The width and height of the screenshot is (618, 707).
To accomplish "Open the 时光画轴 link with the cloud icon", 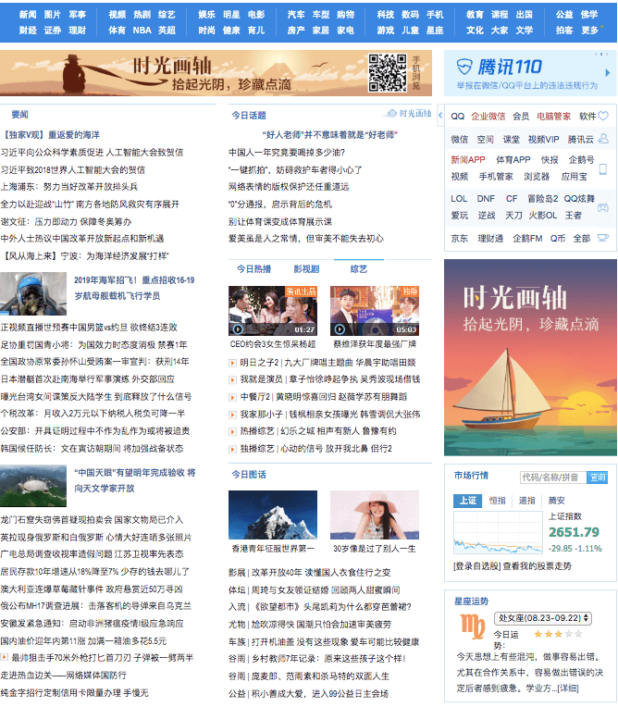I will click(409, 114).
